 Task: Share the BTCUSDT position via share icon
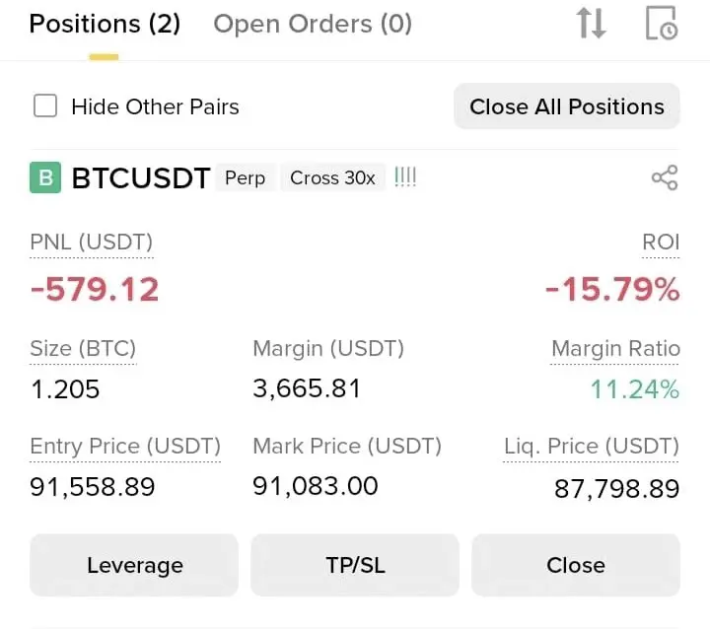pos(665,177)
